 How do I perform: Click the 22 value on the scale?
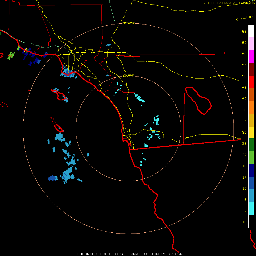click(244, 155)
